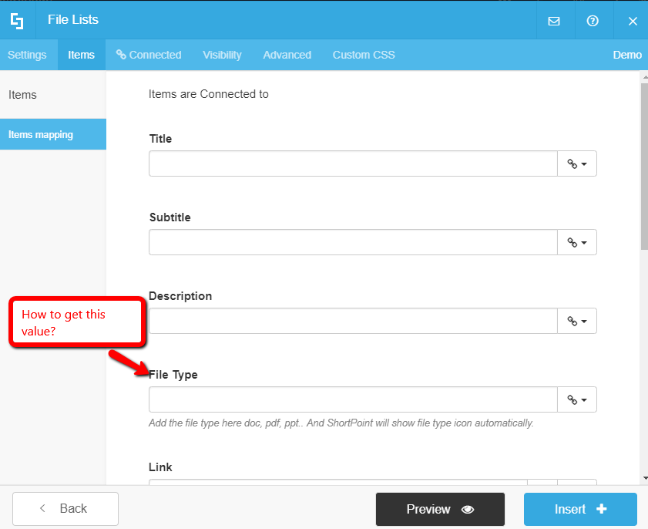648x529 pixels.
Task: Click the chain icon beside Description field
Action: click(573, 321)
